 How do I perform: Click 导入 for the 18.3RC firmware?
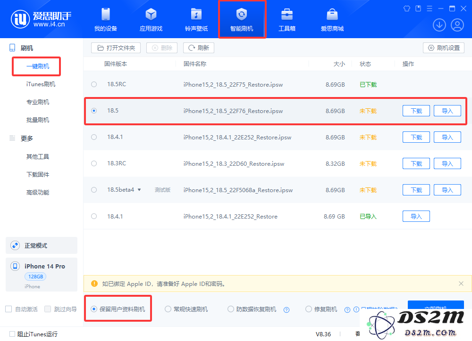(447, 163)
